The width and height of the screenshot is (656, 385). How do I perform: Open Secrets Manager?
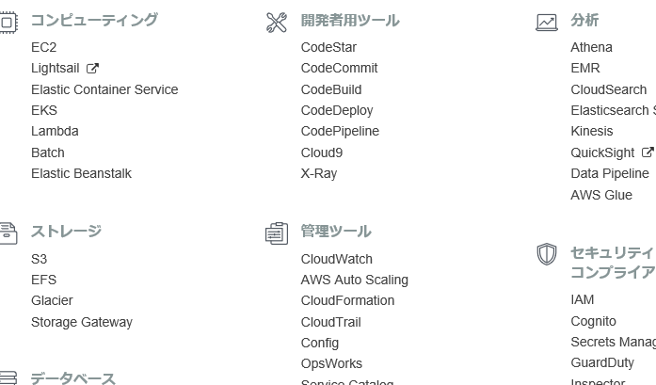pyautogui.click(x=614, y=342)
